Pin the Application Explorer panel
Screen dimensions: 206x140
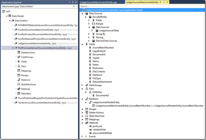[73, 2]
